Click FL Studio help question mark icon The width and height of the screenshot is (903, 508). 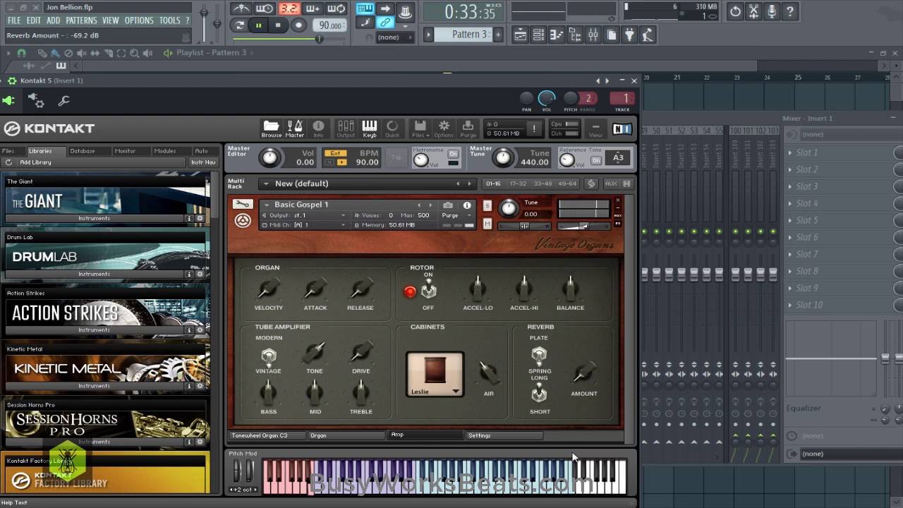tap(790, 11)
